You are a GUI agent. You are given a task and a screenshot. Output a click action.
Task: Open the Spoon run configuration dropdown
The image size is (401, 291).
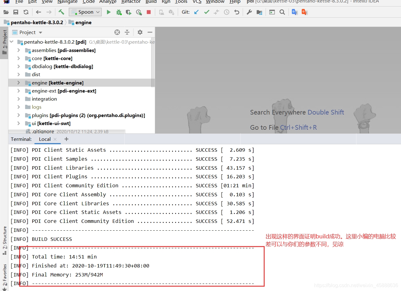(x=85, y=12)
